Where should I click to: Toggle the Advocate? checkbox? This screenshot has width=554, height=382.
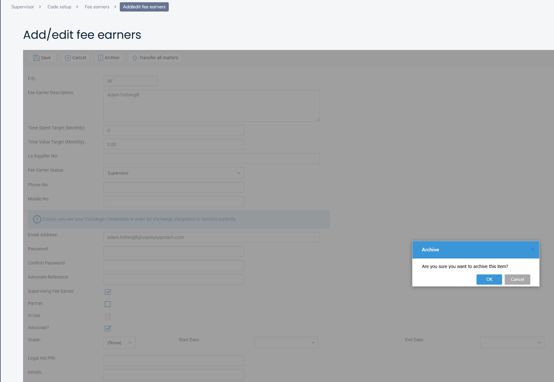click(108, 329)
